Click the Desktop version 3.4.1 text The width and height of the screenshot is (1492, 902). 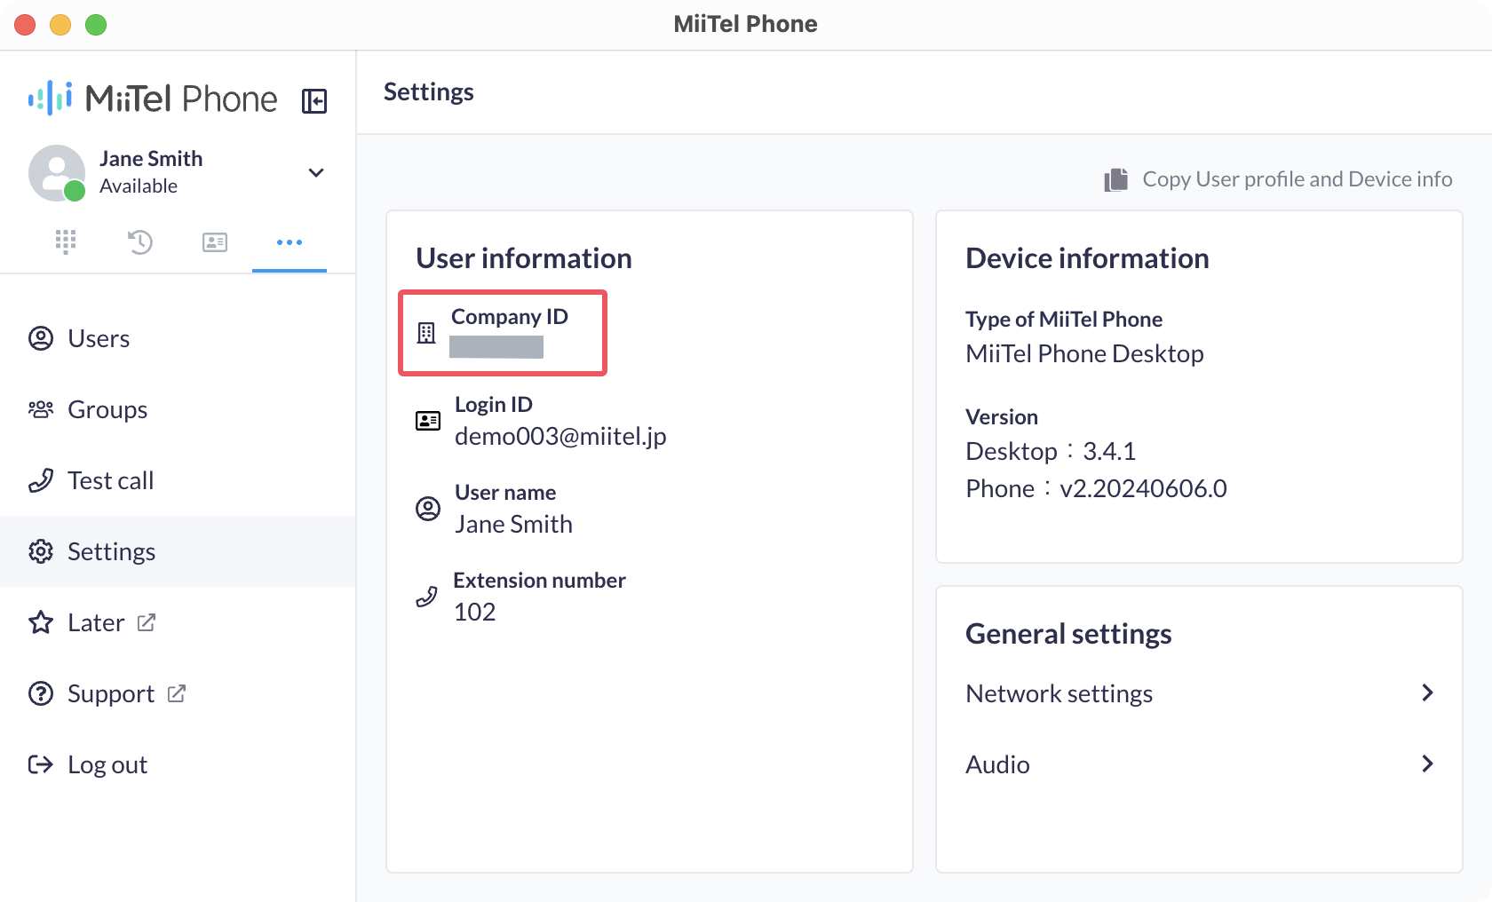click(x=1051, y=451)
